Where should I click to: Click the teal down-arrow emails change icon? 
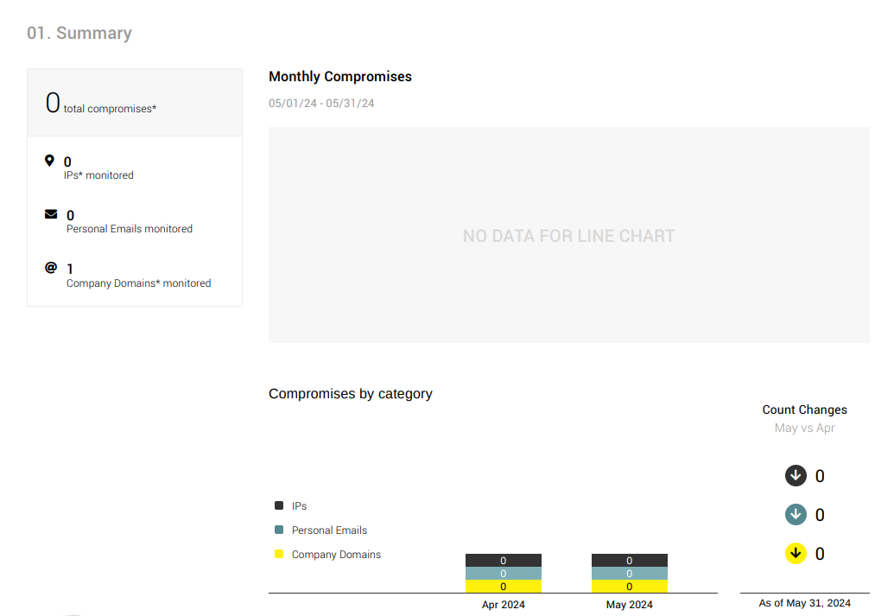(x=796, y=515)
